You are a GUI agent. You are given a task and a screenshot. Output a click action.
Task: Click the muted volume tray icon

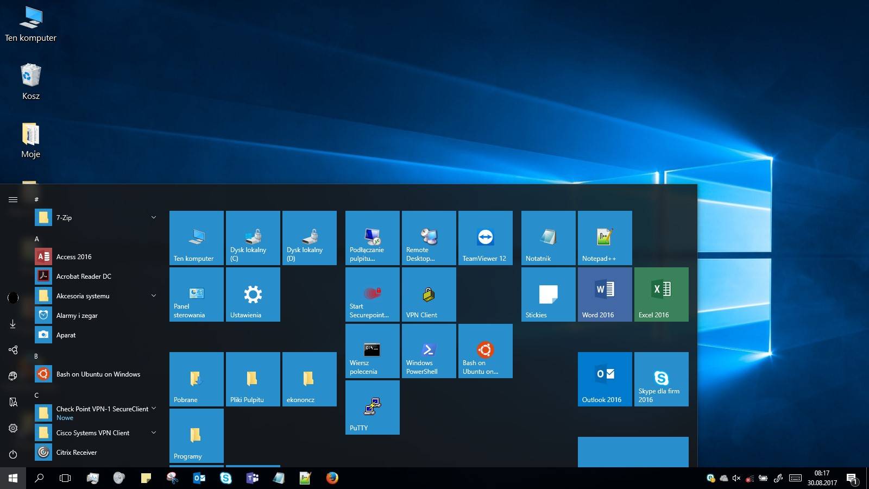click(x=736, y=478)
